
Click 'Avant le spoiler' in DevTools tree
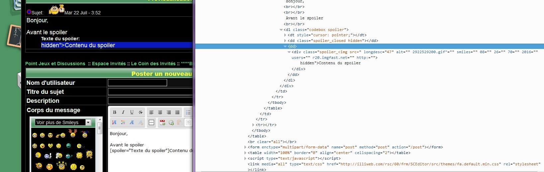click(x=304, y=18)
